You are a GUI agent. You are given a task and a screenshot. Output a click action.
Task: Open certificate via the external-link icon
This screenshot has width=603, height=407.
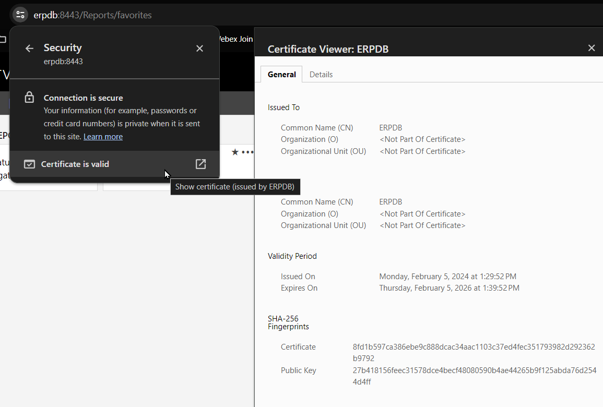pos(201,164)
